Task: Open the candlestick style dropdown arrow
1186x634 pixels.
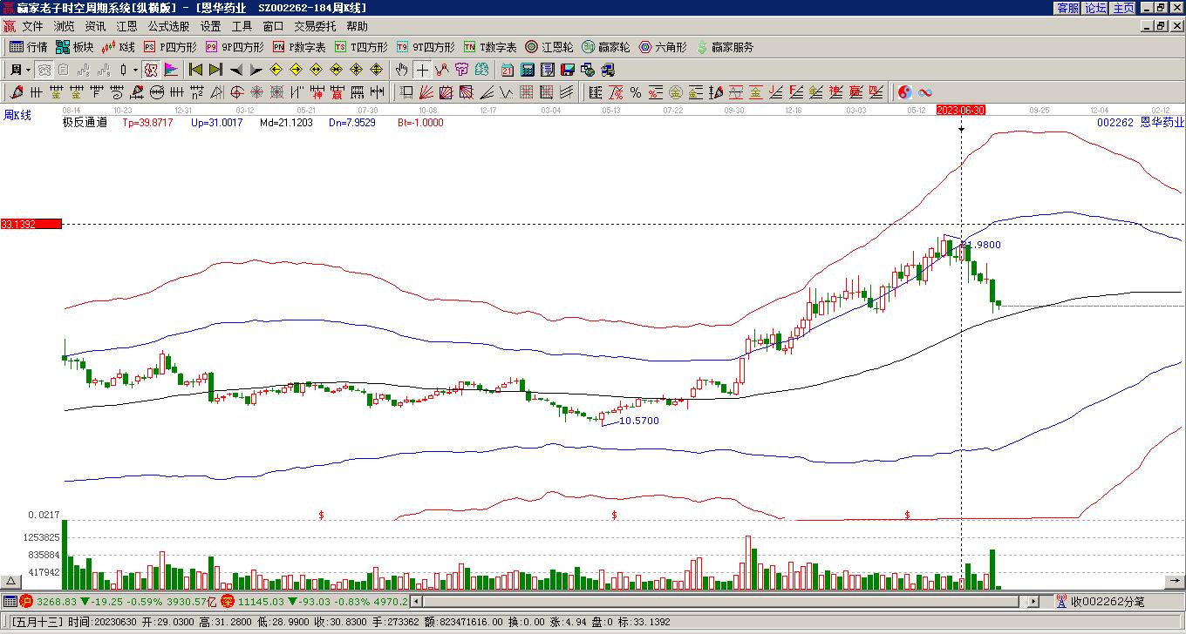Action: pos(135,70)
